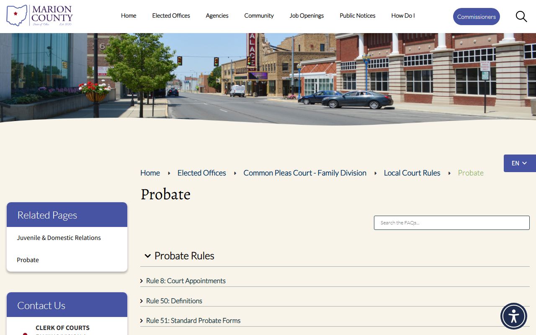Open the EN language dropdown
This screenshot has height=335, width=536.
tap(520, 163)
